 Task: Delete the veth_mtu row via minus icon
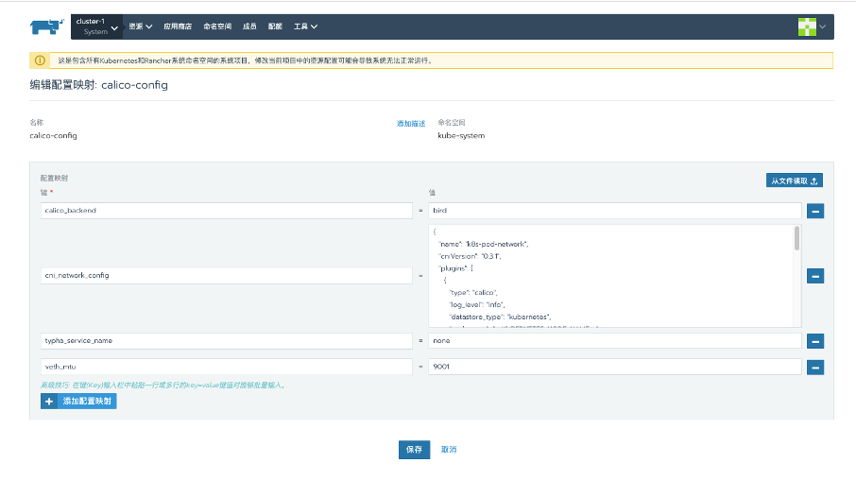(815, 368)
